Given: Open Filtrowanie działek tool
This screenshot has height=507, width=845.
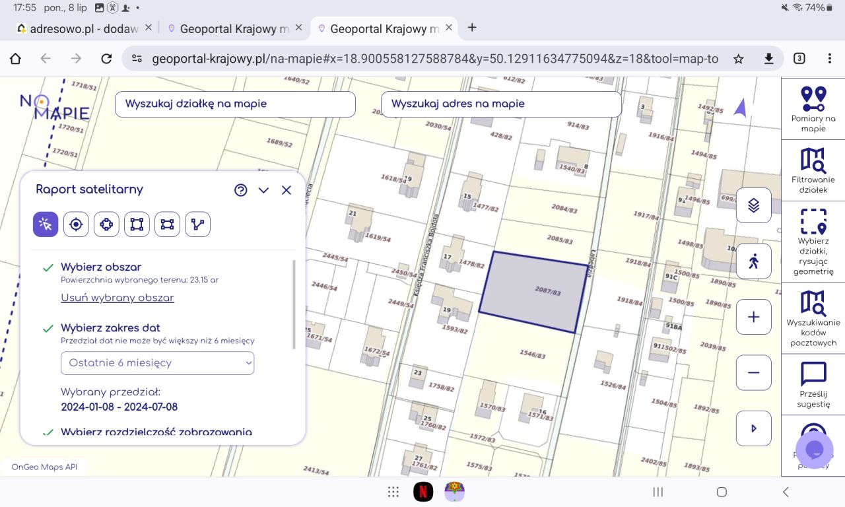Looking at the screenshot, I should (813, 170).
